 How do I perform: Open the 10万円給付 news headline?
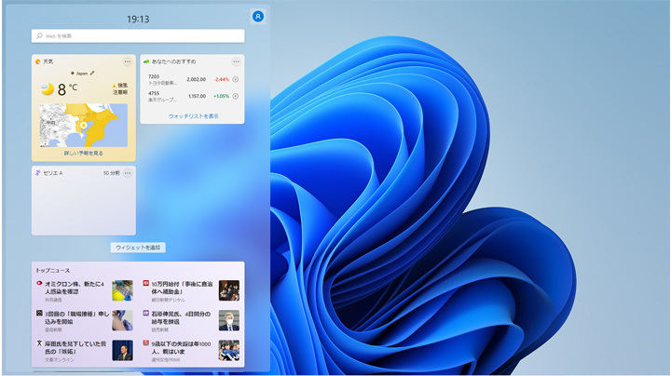pos(182,288)
